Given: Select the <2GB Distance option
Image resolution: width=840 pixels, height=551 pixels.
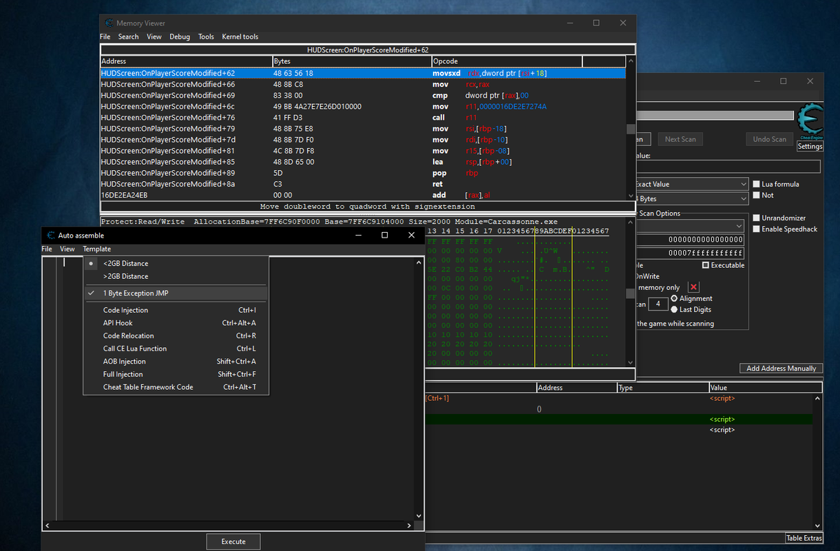Looking at the screenshot, I should 176,263.
